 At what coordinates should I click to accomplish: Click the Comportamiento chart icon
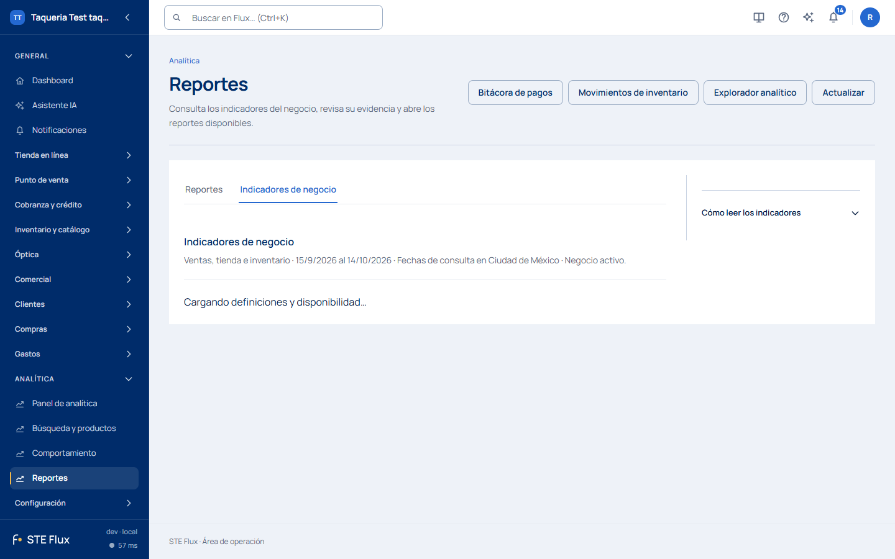pos(20,453)
